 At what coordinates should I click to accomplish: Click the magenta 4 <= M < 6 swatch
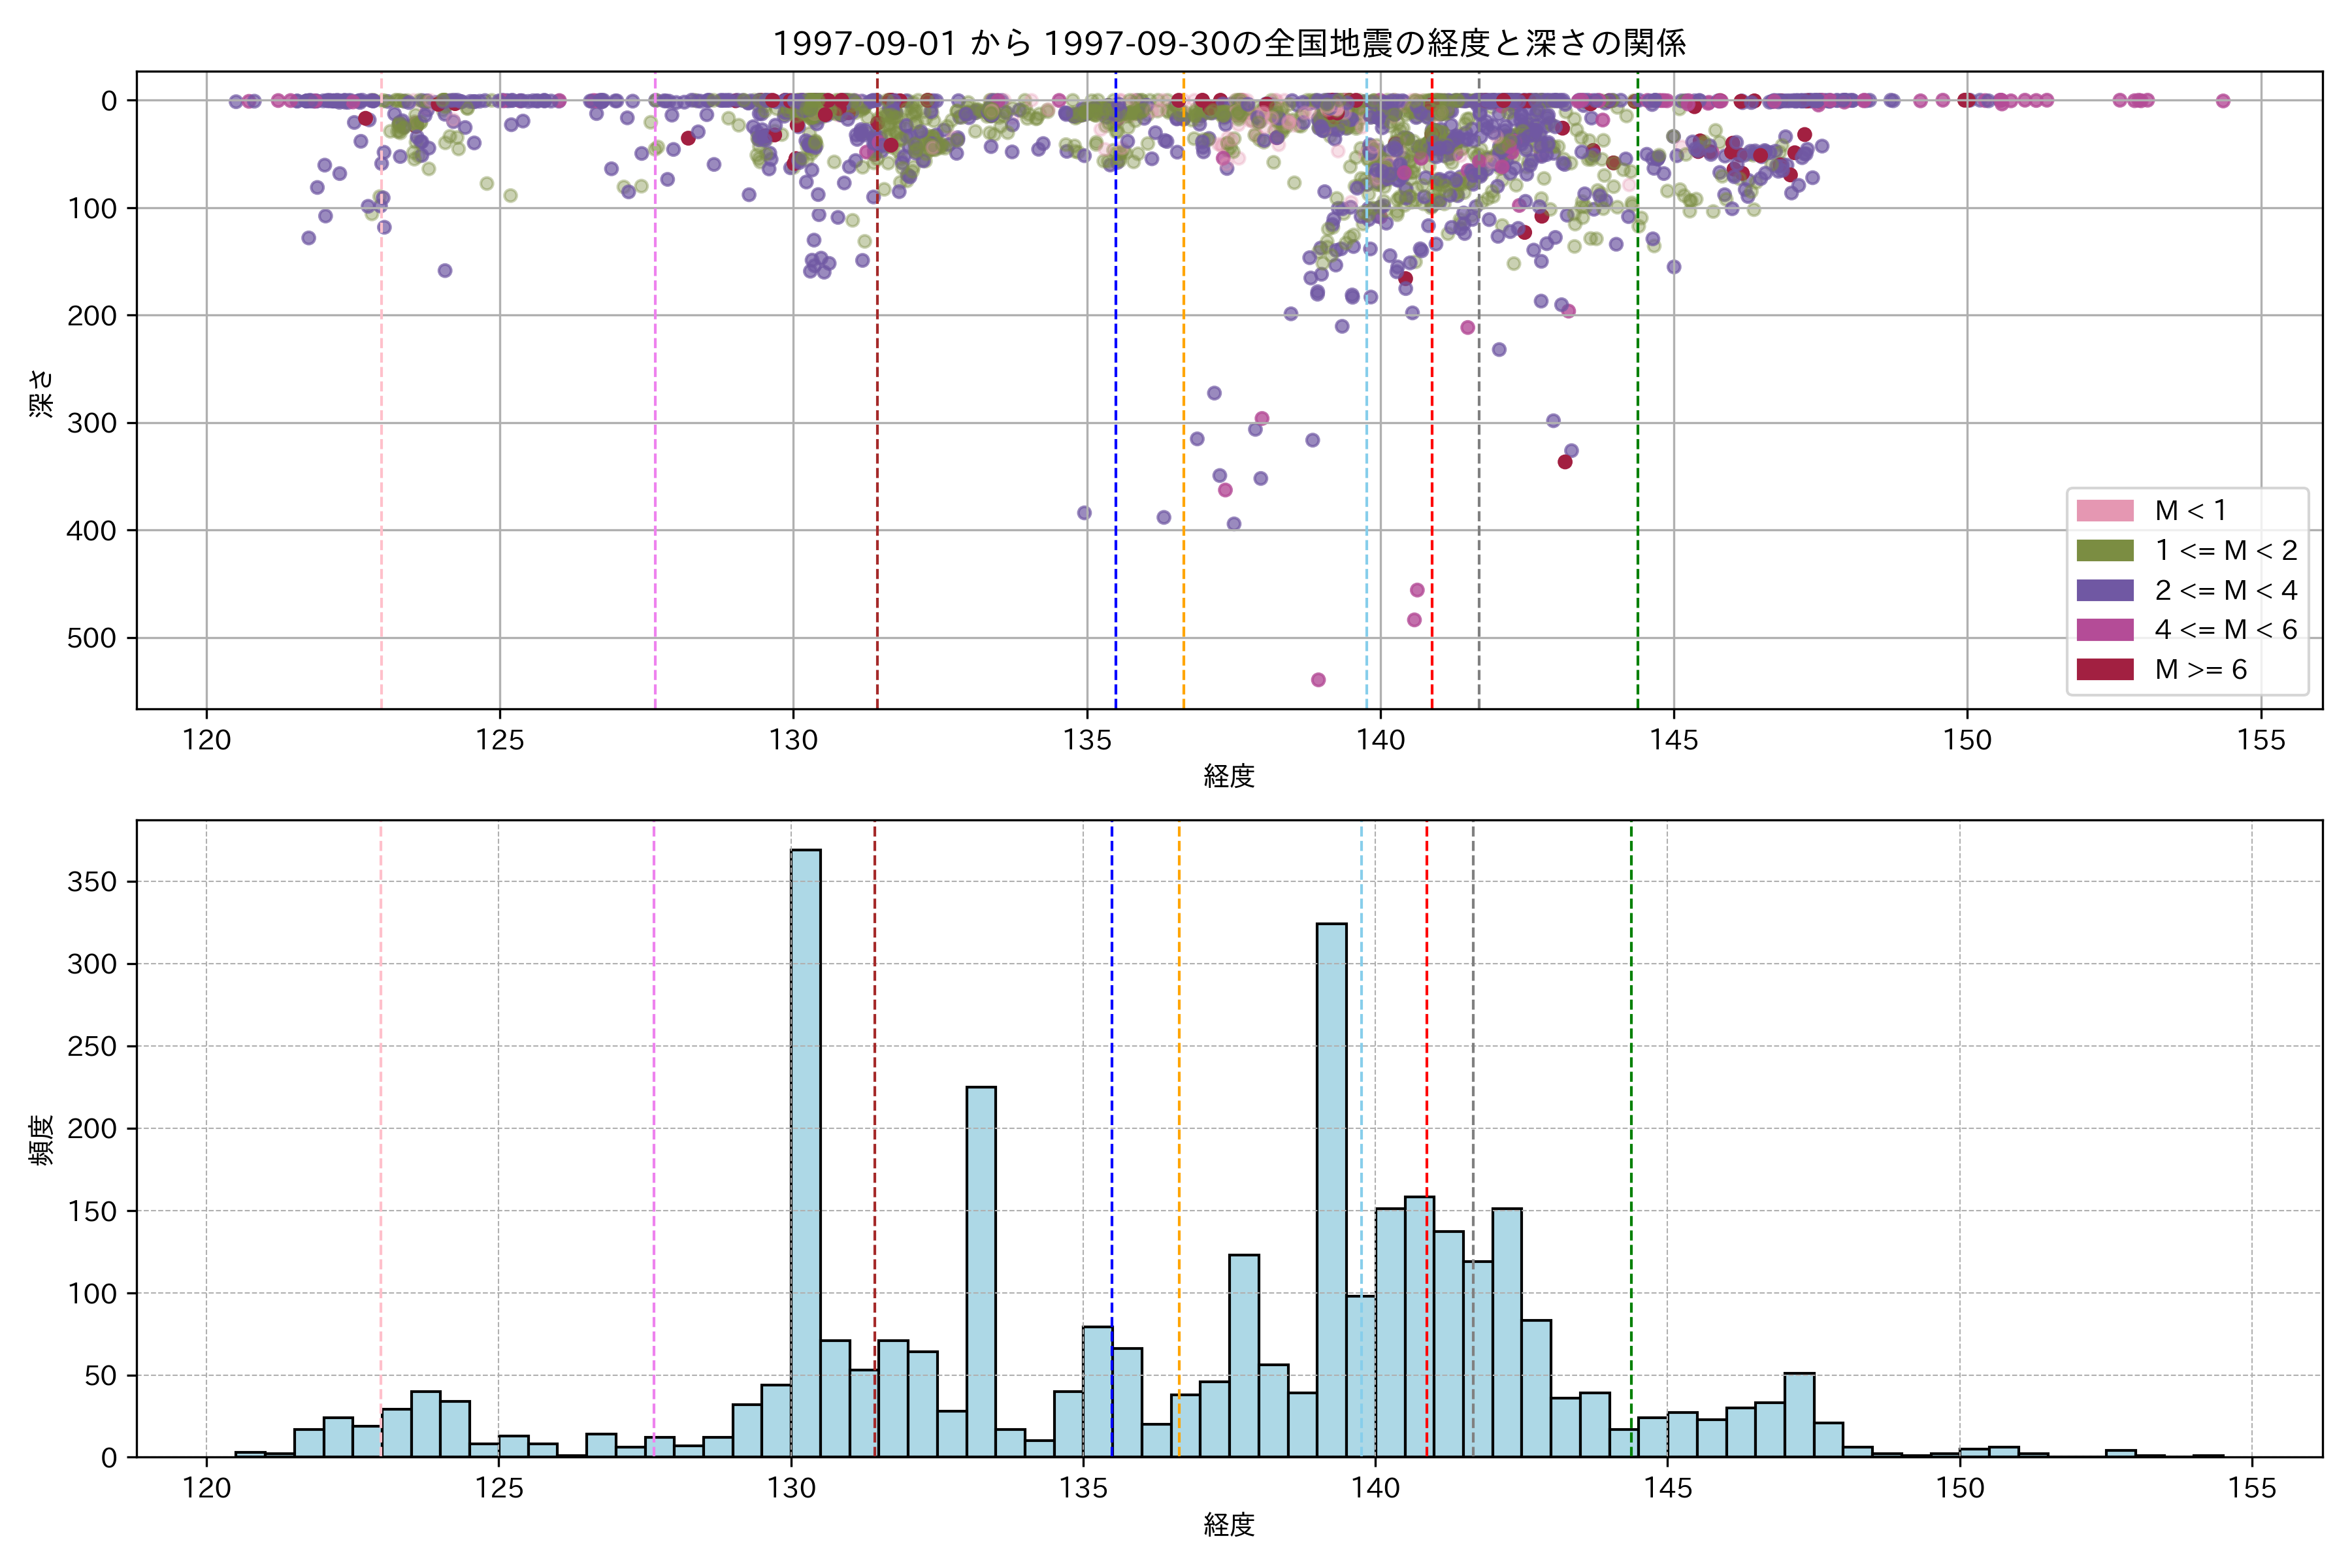pos(2104,630)
